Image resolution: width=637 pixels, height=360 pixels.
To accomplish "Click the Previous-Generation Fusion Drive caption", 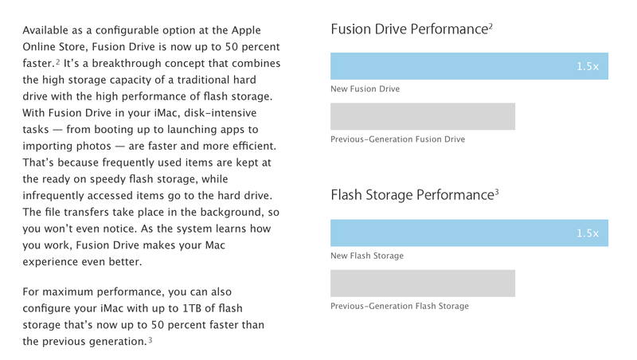I will (x=397, y=139).
